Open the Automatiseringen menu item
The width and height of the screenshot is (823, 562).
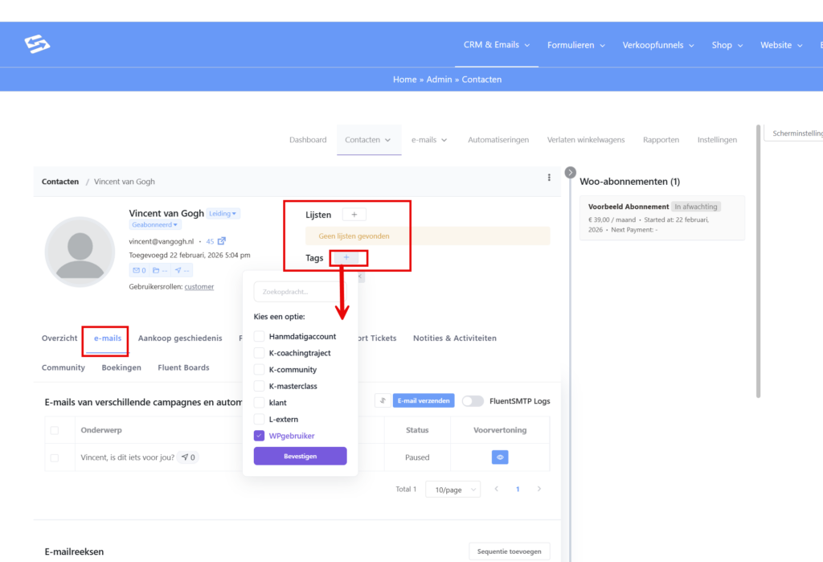pos(498,140)
